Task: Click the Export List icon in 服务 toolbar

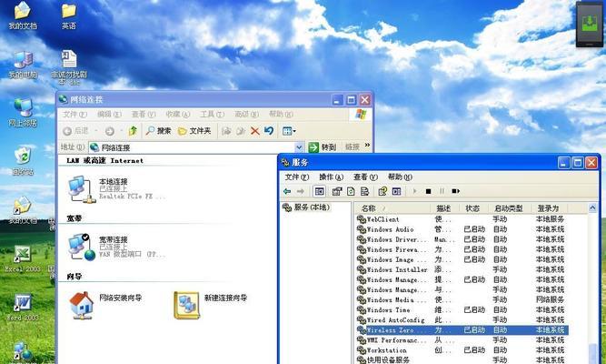Action: [x=364, y=191]
